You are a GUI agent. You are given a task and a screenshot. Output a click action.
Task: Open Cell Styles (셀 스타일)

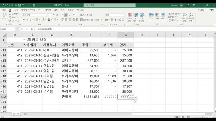tap(142, 17)
